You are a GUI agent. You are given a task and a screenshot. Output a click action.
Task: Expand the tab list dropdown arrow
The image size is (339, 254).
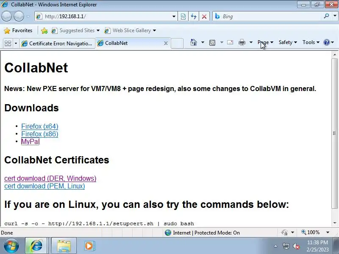click(x=16, y=43)
